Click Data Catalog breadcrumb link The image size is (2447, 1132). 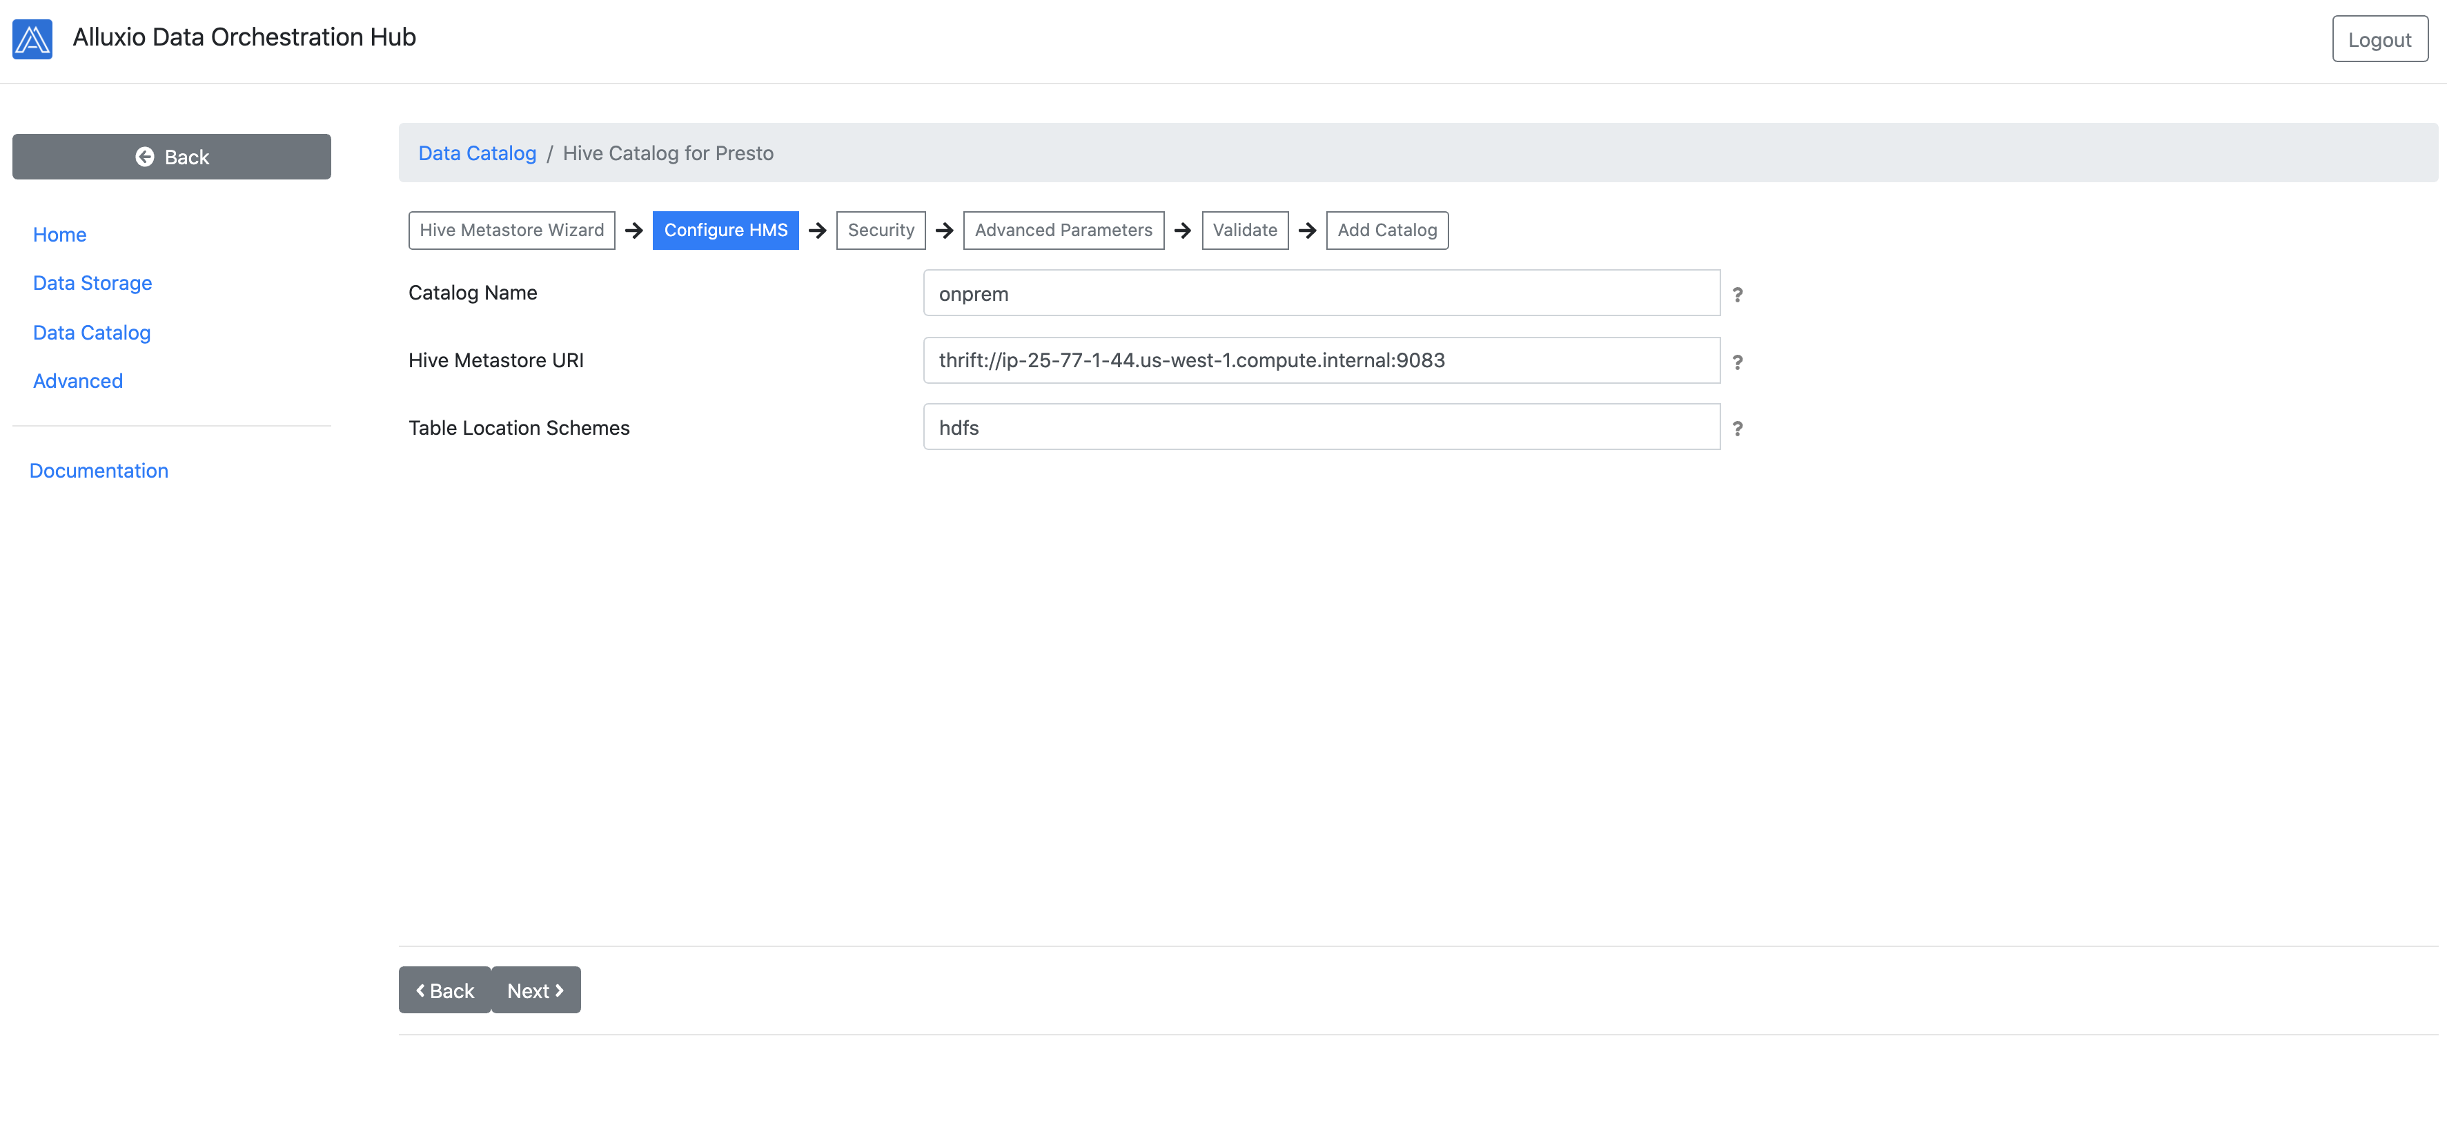tap(477, 153)
